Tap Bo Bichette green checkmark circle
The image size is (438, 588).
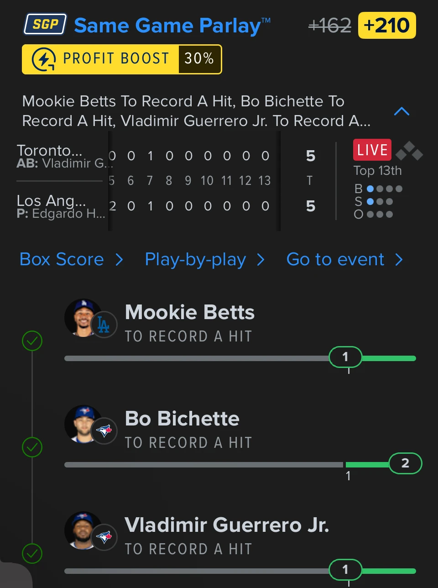[32, 447]
